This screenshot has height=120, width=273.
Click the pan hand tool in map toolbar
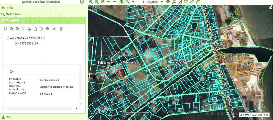click(121, 2)
